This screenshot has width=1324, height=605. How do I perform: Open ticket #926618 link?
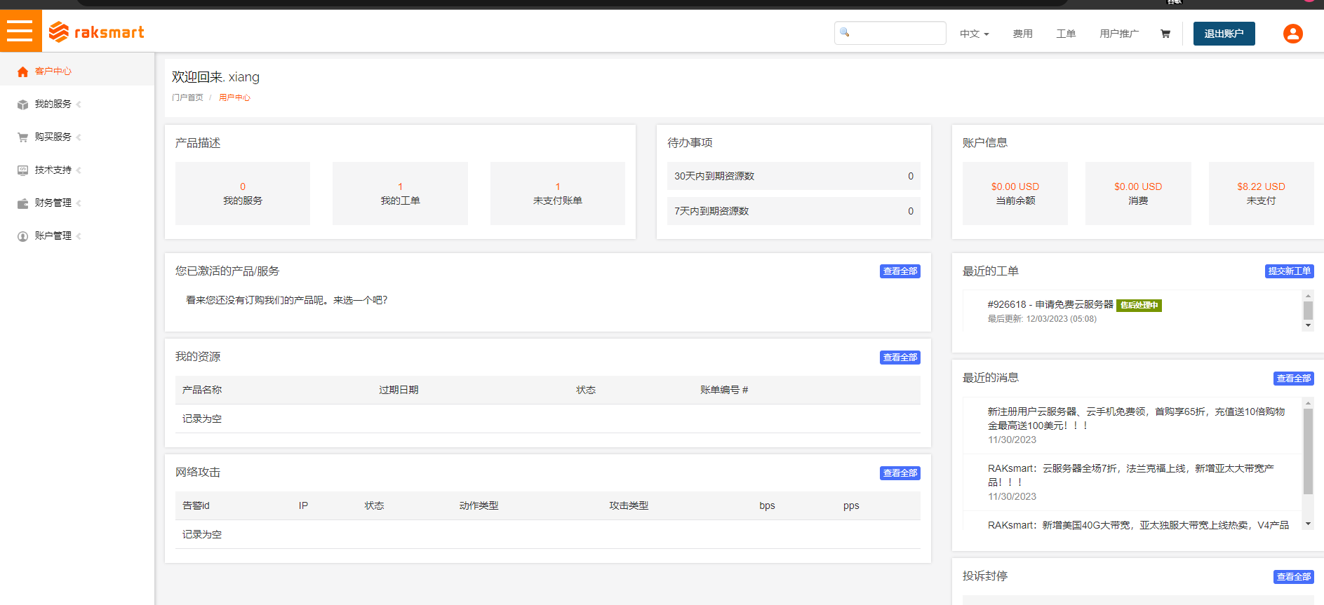pyautogui.click(x=1050, y=304)
